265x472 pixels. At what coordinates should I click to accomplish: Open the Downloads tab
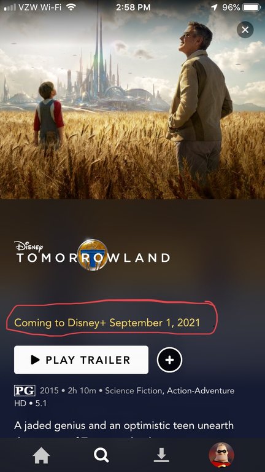click(161, 455)
